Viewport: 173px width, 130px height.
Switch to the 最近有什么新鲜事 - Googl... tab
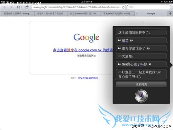click(17, 14)
